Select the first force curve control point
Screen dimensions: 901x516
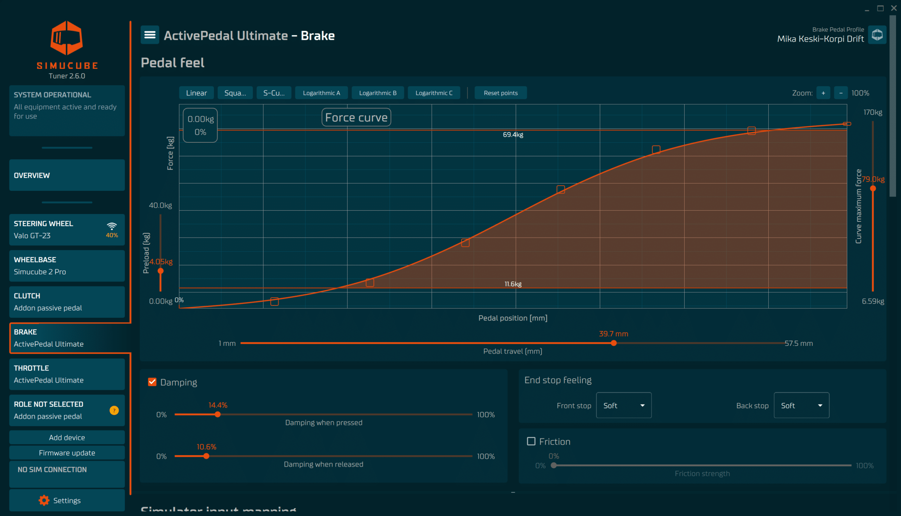tap(274, 302)
